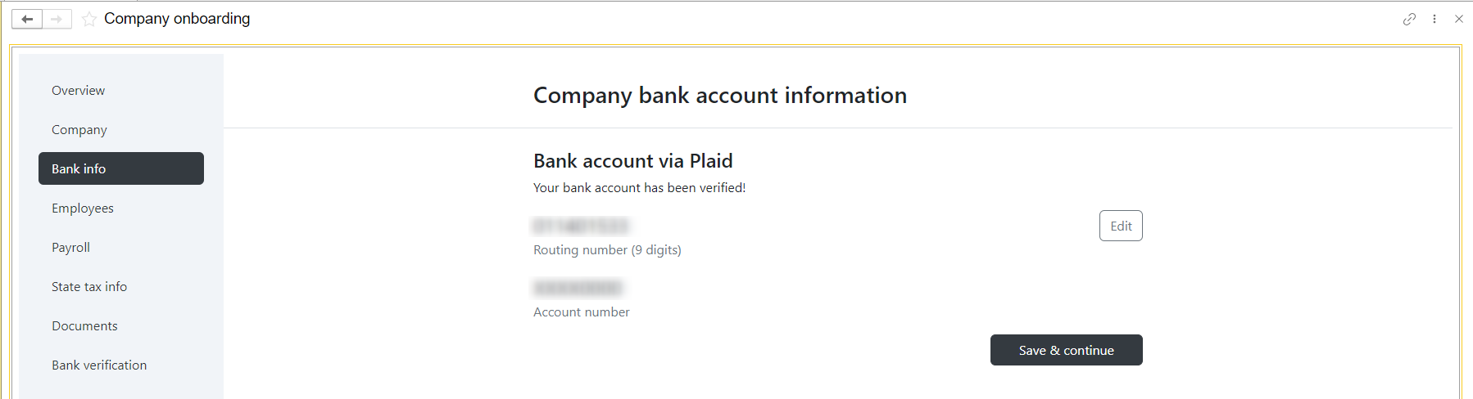Image resolution: width=1473 pixels, height=399 pixels.
Task: Switch to the Payroll section
Action: (x=71, y=248)
